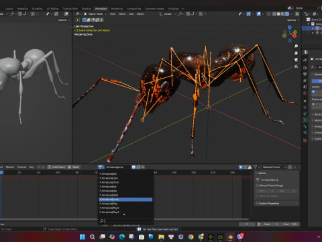Open the viewport shading options dropdown arrow
Viewport: 322px width, 242px height.
click(291, 14)
